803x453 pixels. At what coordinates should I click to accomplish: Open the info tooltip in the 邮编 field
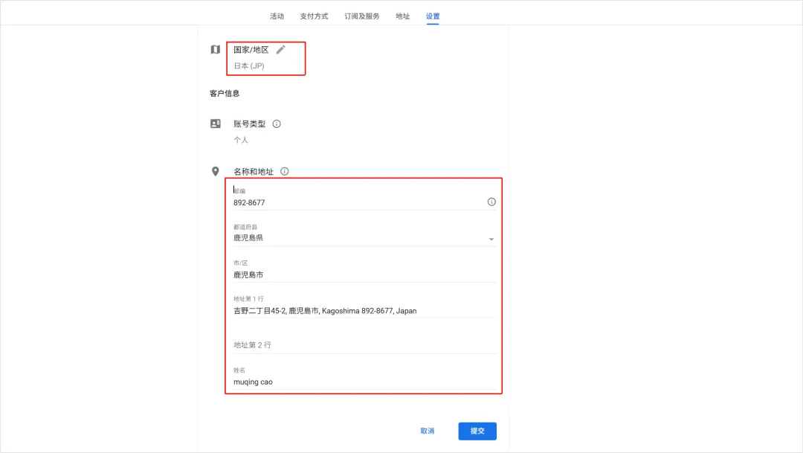[491, 201]
